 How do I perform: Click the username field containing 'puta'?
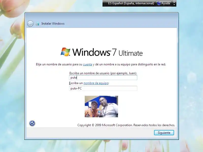(103, 78)
